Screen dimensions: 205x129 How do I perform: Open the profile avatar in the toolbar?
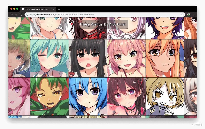point(189,15)
